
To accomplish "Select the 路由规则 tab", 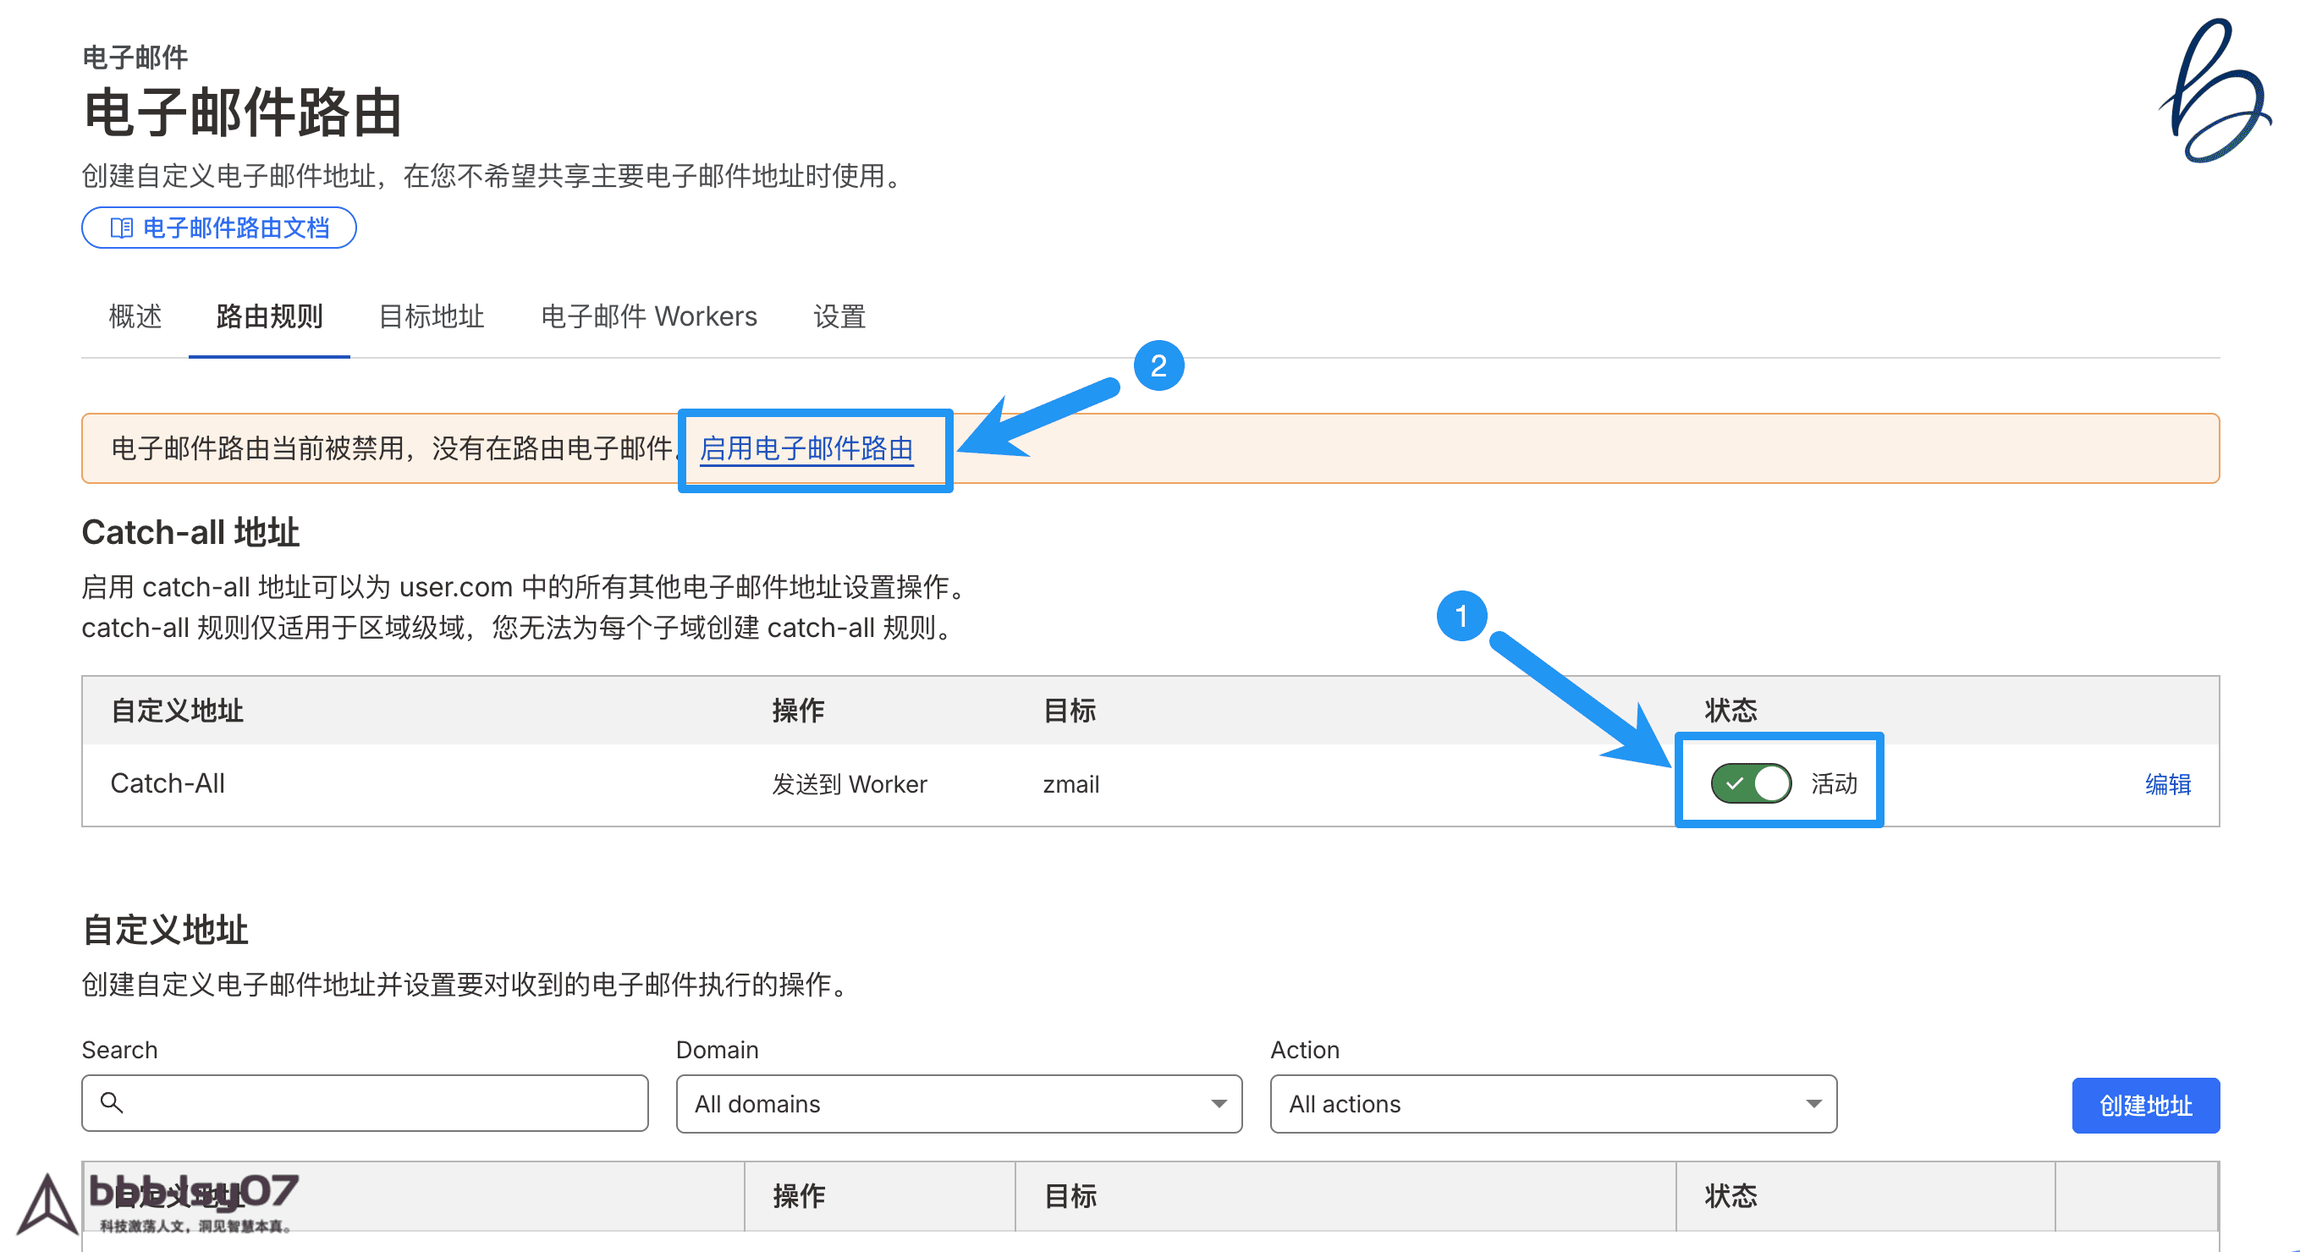I will 269,316.
